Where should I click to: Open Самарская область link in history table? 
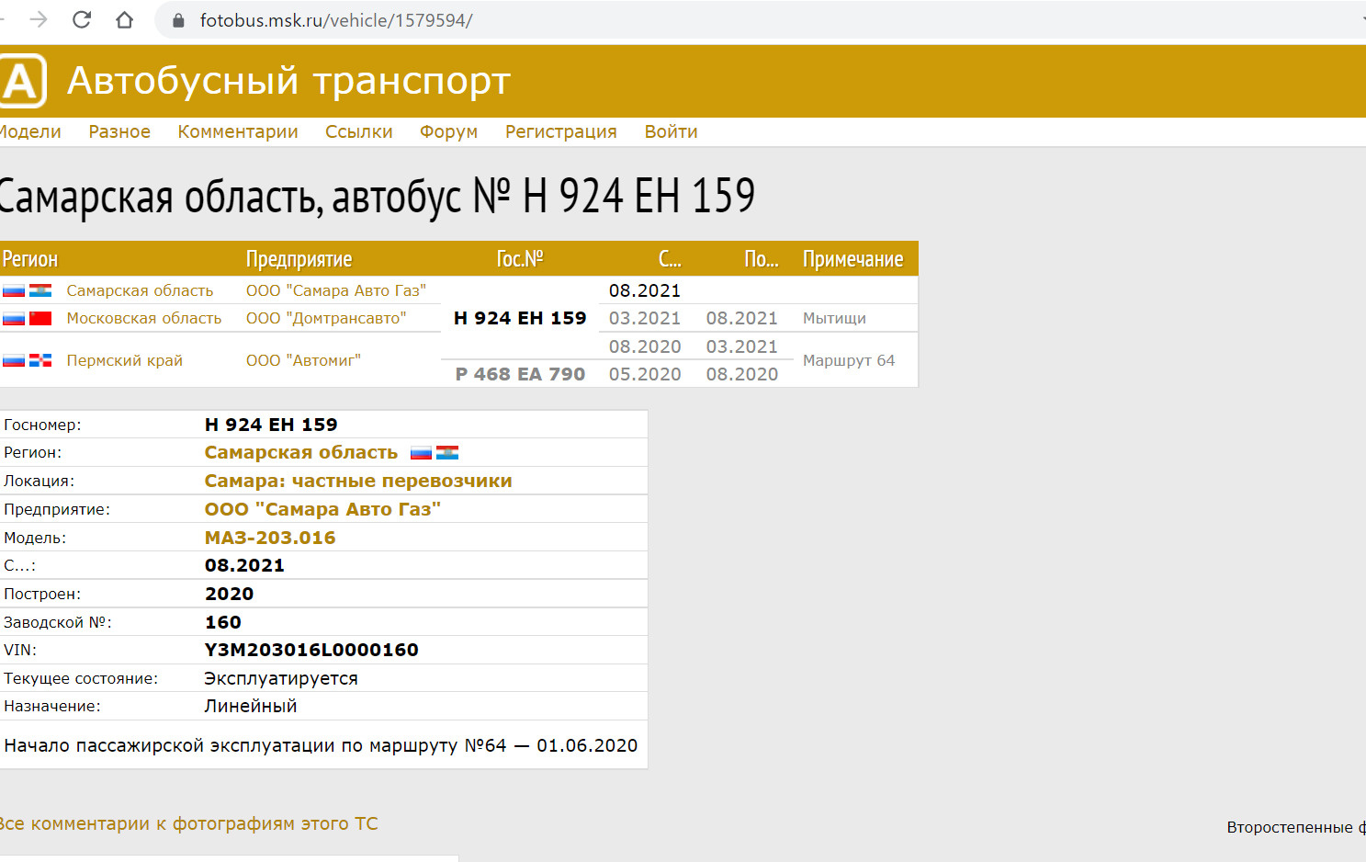coord(140,290)
